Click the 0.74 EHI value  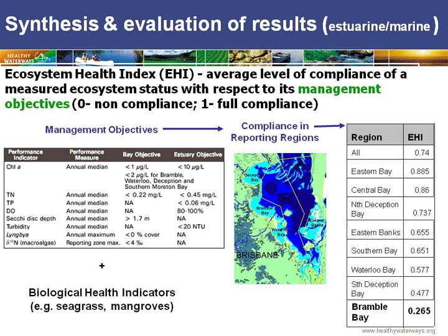pos(422,153)
